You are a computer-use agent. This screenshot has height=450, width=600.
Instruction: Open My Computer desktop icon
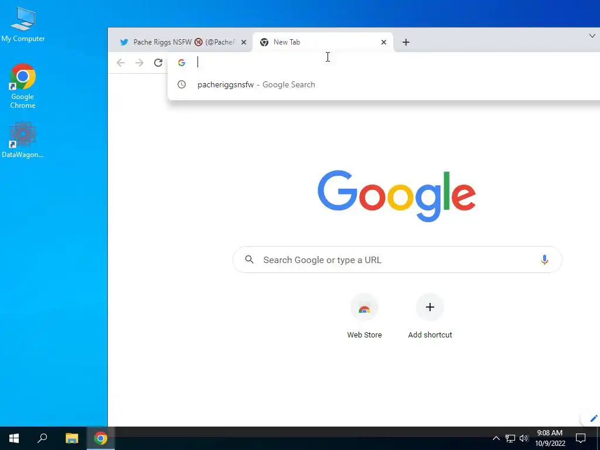(x=23, y=24)
